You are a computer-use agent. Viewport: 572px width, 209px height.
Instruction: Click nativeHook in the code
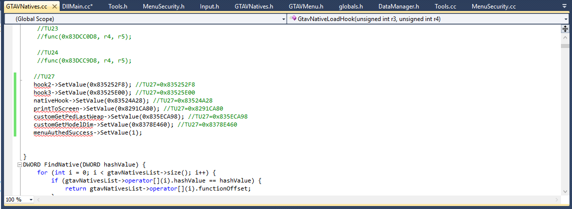[51, 100]
